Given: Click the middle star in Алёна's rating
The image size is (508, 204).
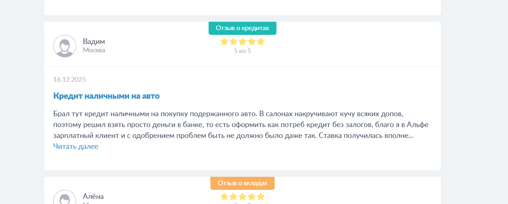Looking at the screenshot, I should tap(243, 197).
